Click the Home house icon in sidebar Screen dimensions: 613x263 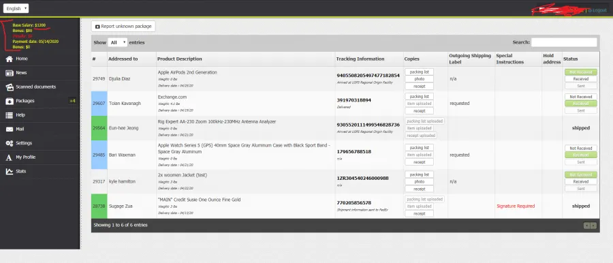[10, 59]
